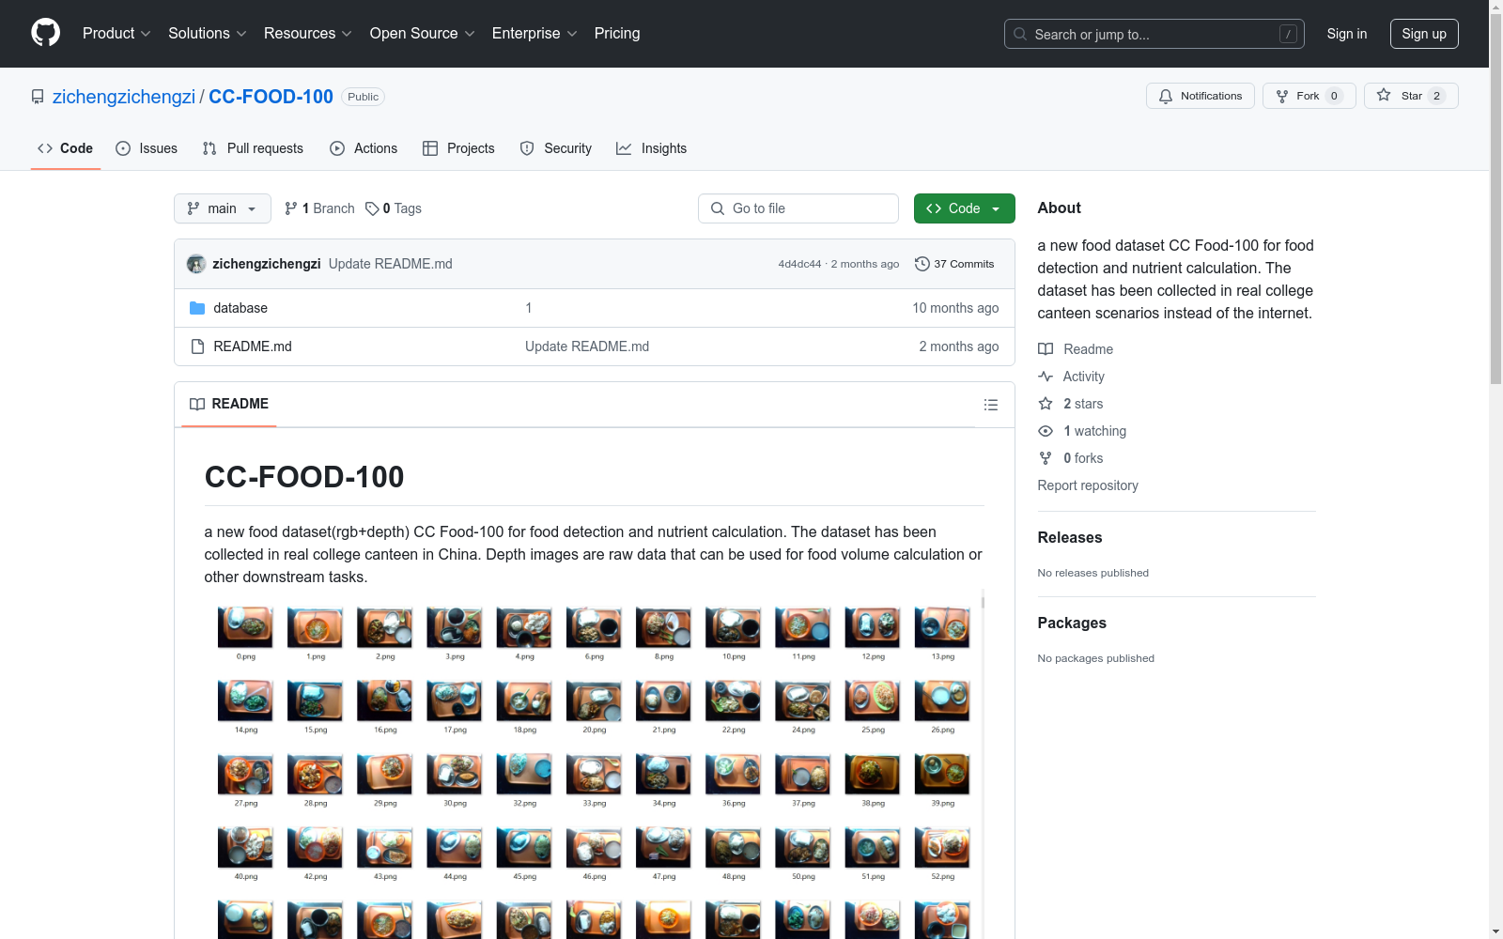
Task: Open the green Code dropdown button
Action: click(x=964, y=208)
